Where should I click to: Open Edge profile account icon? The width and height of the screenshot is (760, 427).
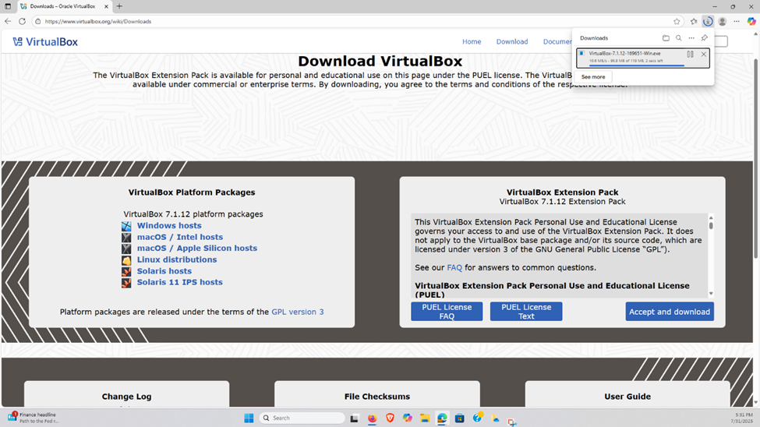(x=723, y=21)
